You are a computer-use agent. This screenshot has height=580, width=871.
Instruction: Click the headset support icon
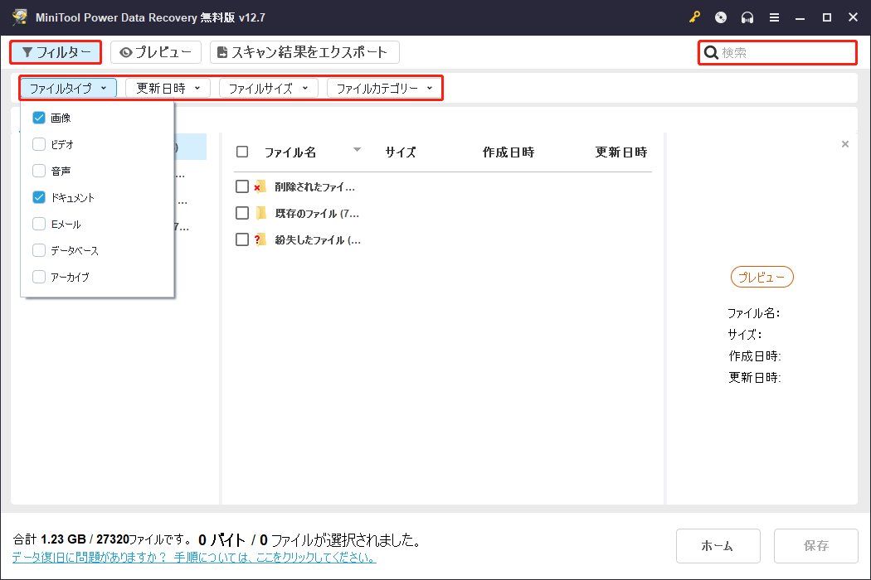tap(746, 17)
